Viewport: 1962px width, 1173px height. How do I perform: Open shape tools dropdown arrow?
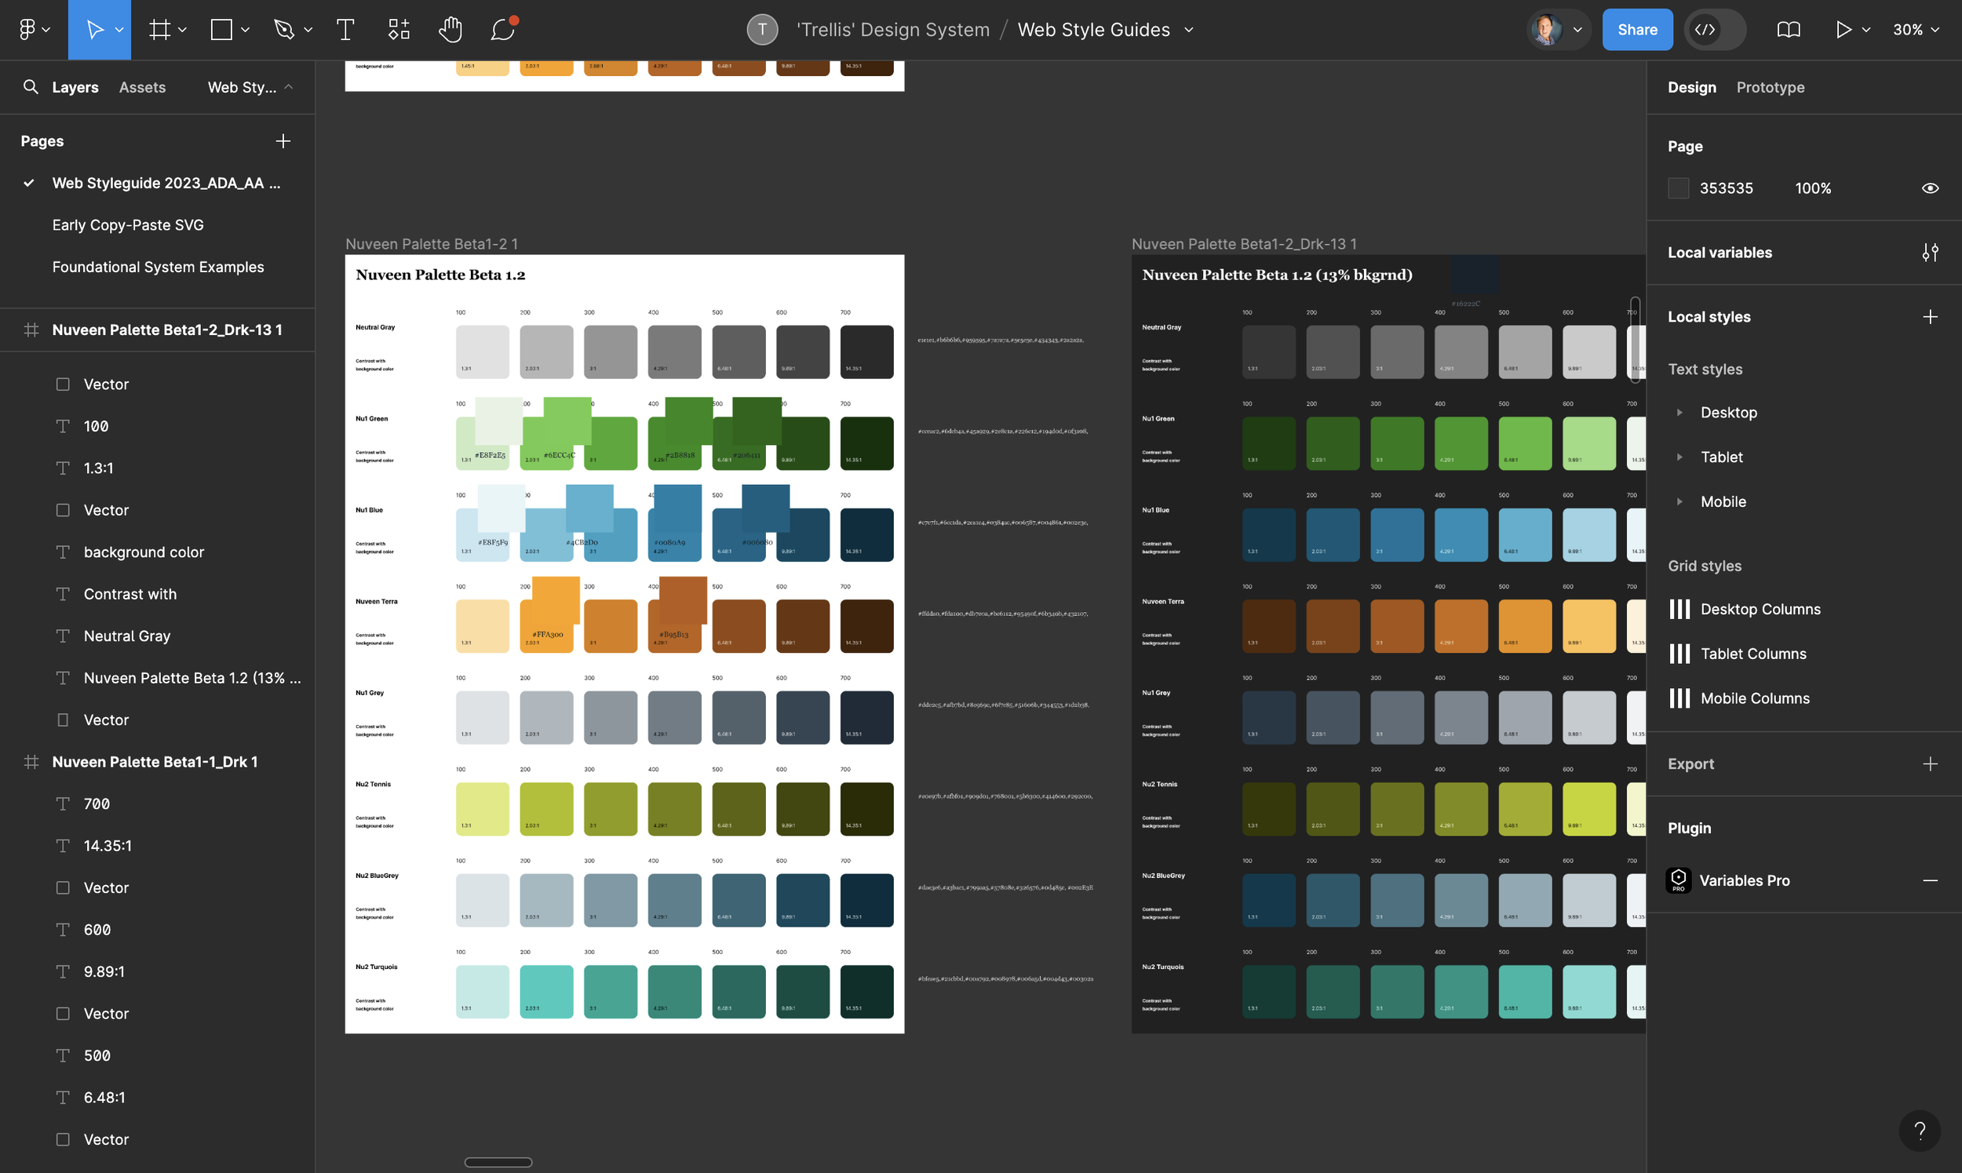(x=245, y=30)
